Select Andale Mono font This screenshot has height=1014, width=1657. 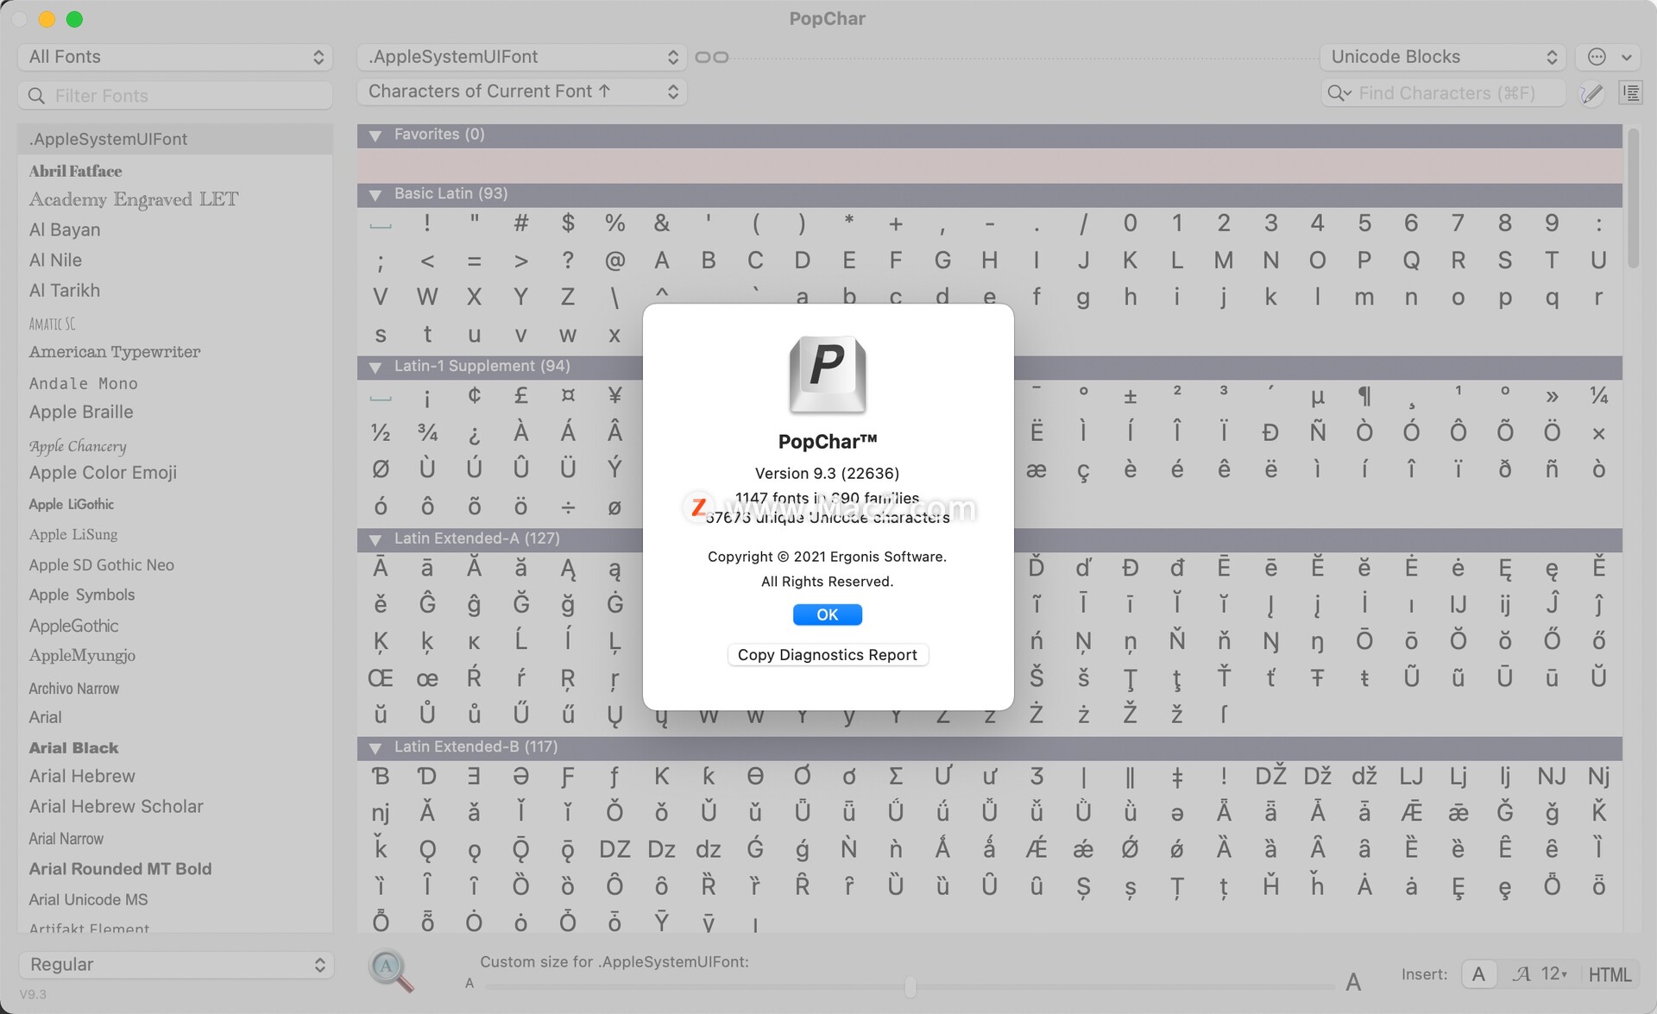coord(84,383)
